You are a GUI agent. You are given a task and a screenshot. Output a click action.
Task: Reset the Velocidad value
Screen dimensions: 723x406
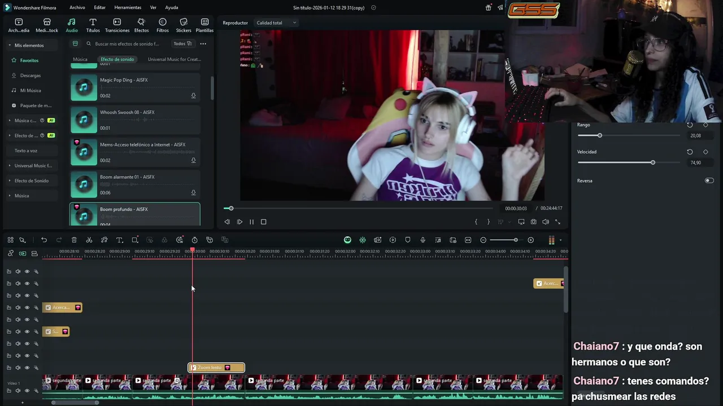[690, 152]
